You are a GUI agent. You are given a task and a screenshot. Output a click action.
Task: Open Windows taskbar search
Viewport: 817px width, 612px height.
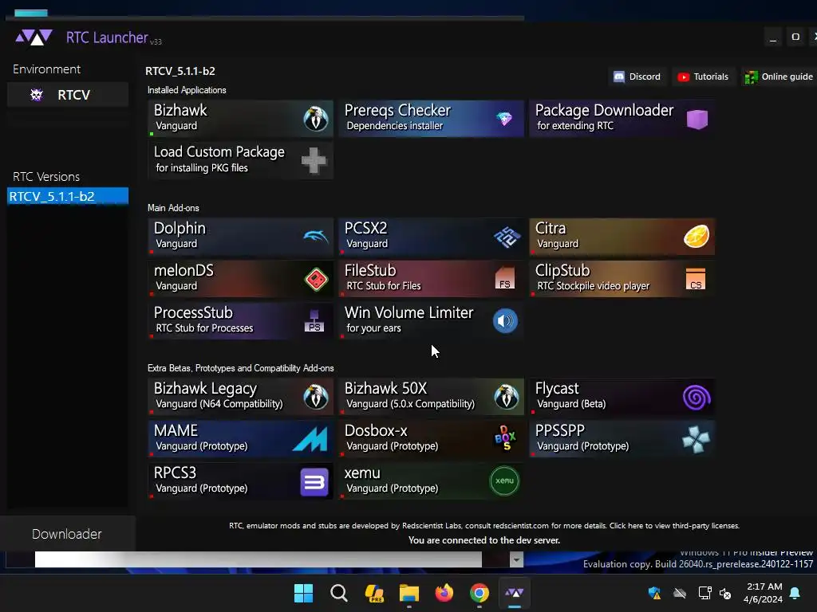click(338, 593)
